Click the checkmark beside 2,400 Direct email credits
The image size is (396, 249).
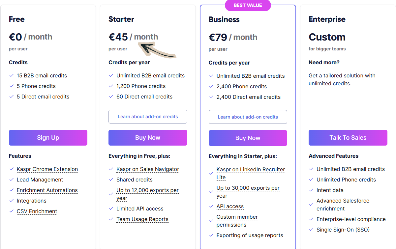211,97
